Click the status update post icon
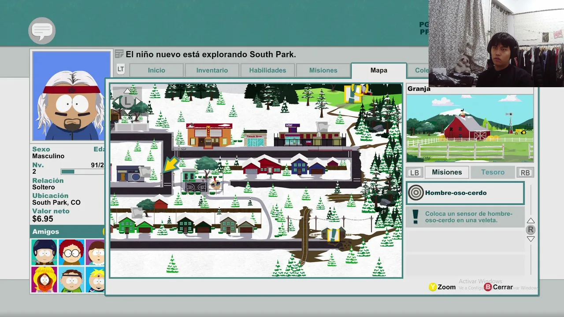This screenshot has height=317, width=564. point(119,54)
